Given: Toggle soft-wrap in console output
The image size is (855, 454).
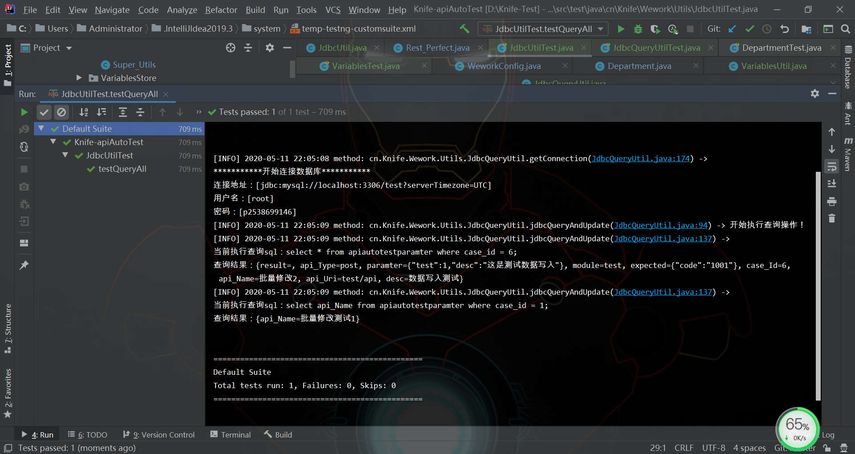Looking at the screenshot, I should 832,166.
